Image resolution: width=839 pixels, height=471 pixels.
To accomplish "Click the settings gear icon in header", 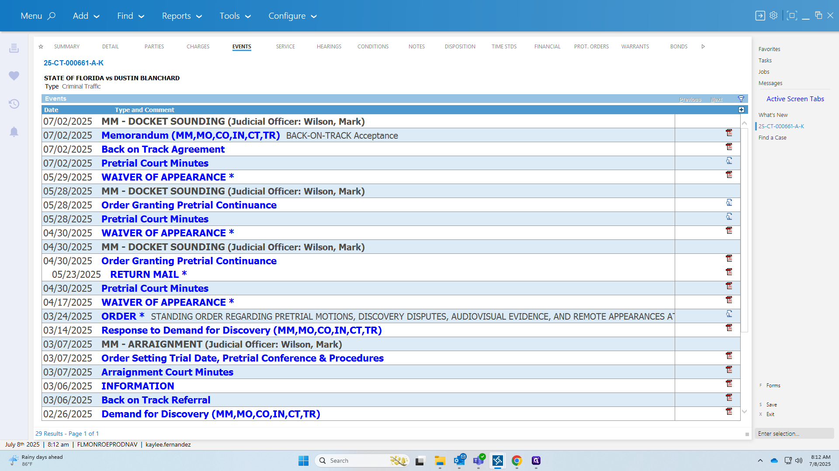I will (x=773, y=15).
